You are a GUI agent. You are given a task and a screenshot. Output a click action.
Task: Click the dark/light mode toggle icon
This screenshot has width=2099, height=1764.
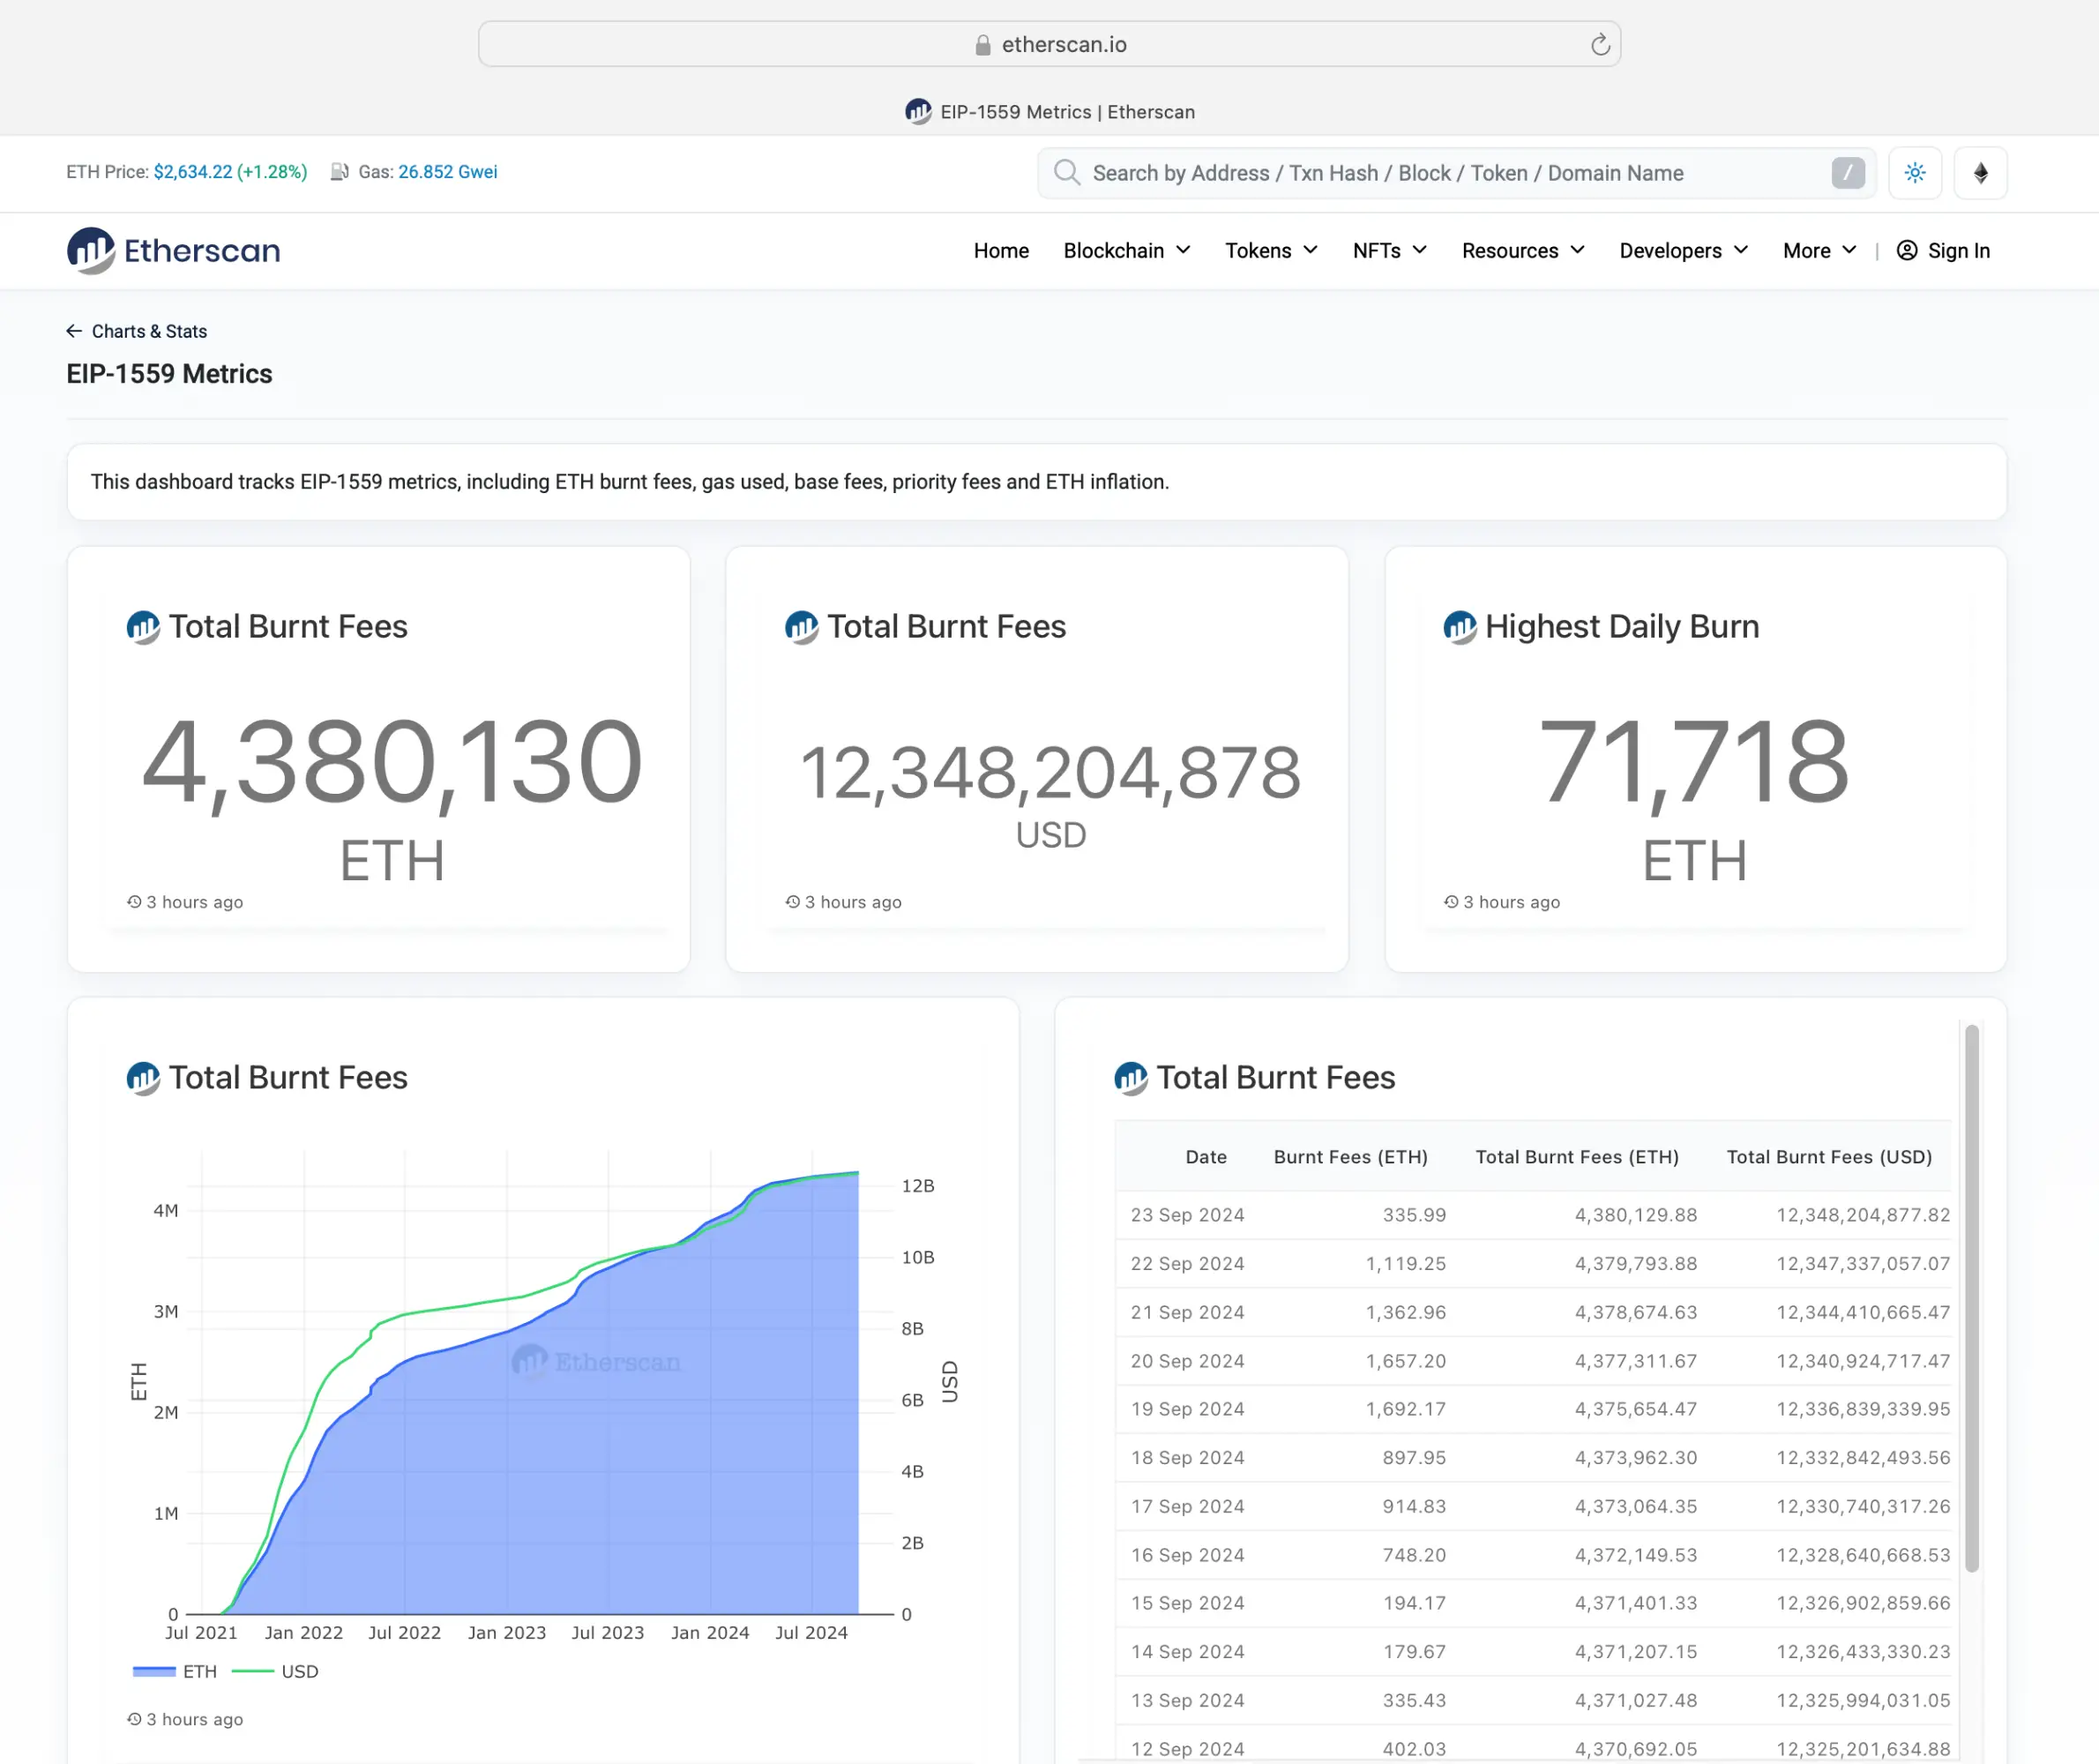tap(1916, 171)
